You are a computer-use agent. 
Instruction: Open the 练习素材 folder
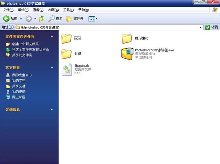point(127,38)
